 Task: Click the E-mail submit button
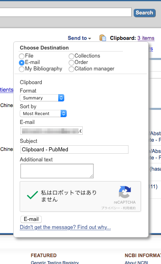[x=31, y=219]
